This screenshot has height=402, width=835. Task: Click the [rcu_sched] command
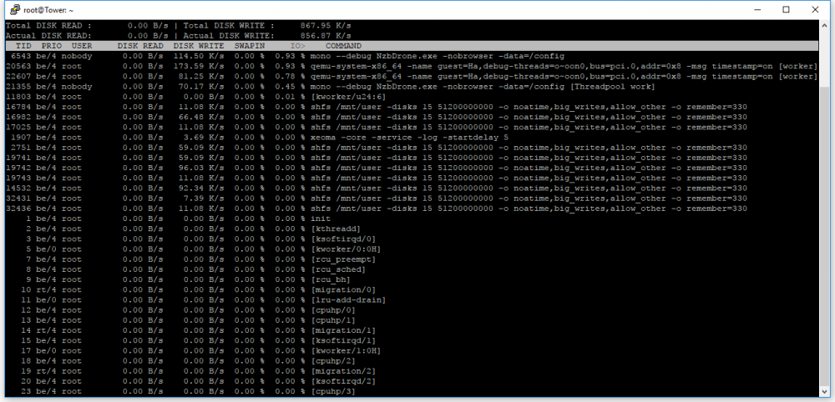click(x=338, y=269)
